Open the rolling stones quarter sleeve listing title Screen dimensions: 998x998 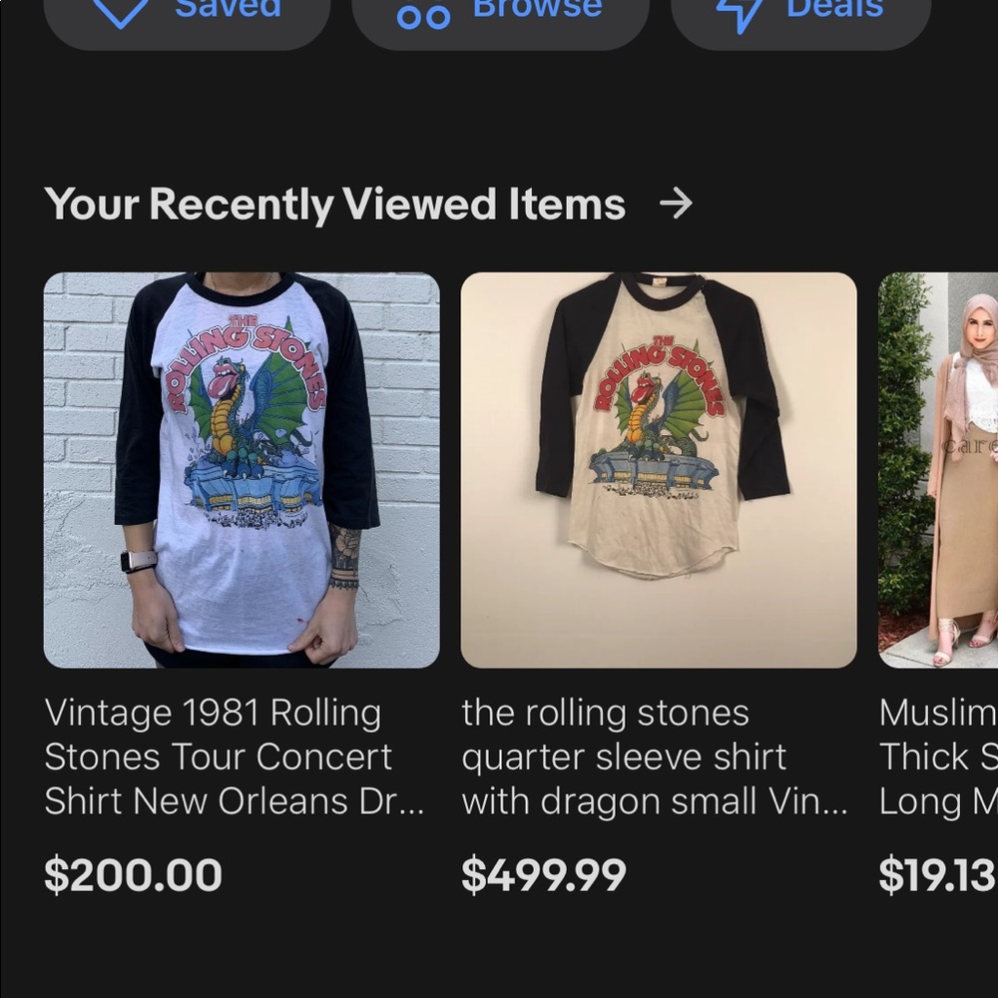click(654, 757)
